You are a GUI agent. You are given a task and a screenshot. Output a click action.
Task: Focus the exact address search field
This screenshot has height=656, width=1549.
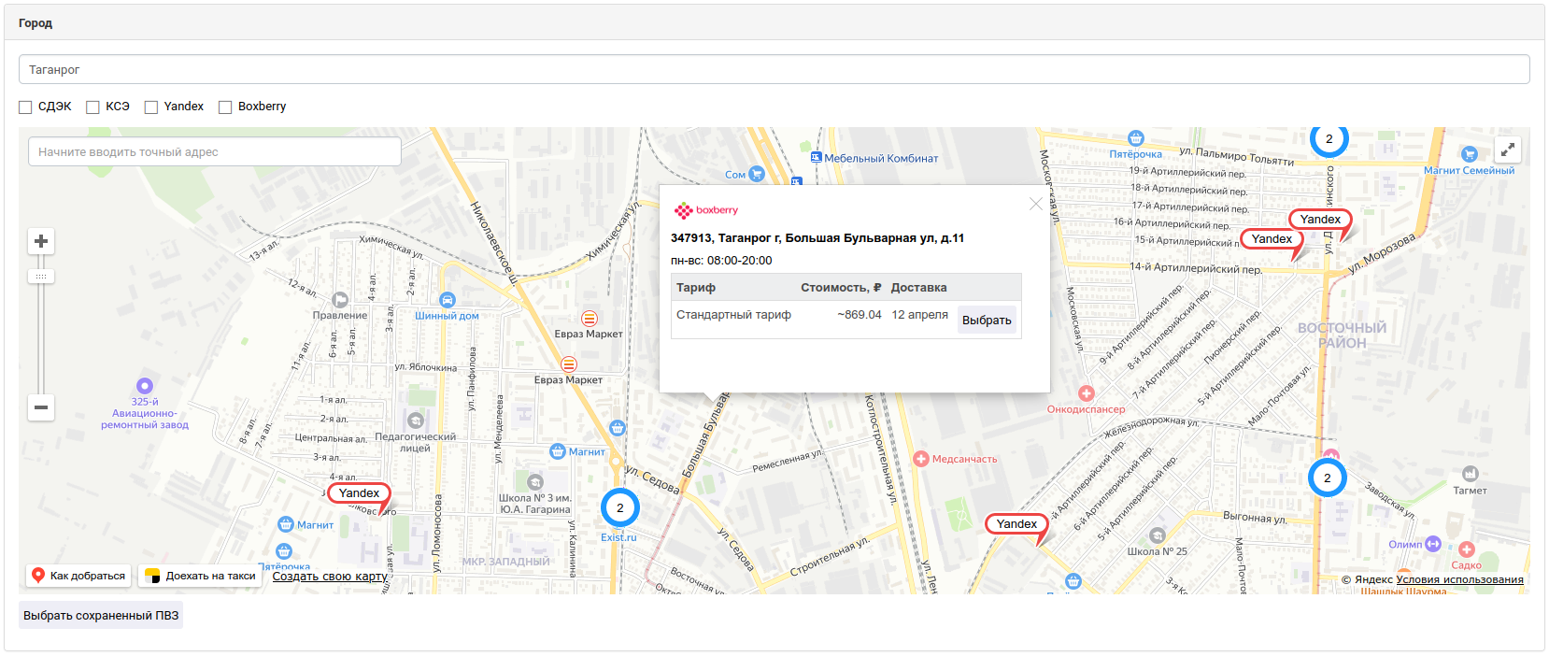click(x=215, y=151)
